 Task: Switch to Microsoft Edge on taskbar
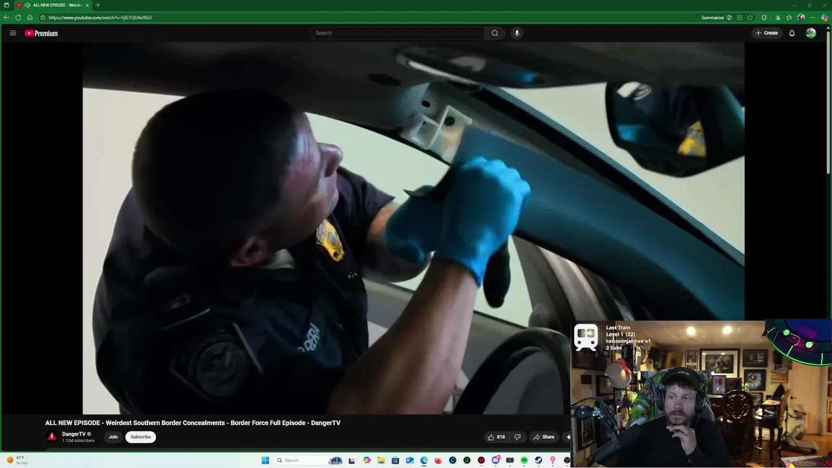pos(424,460)
